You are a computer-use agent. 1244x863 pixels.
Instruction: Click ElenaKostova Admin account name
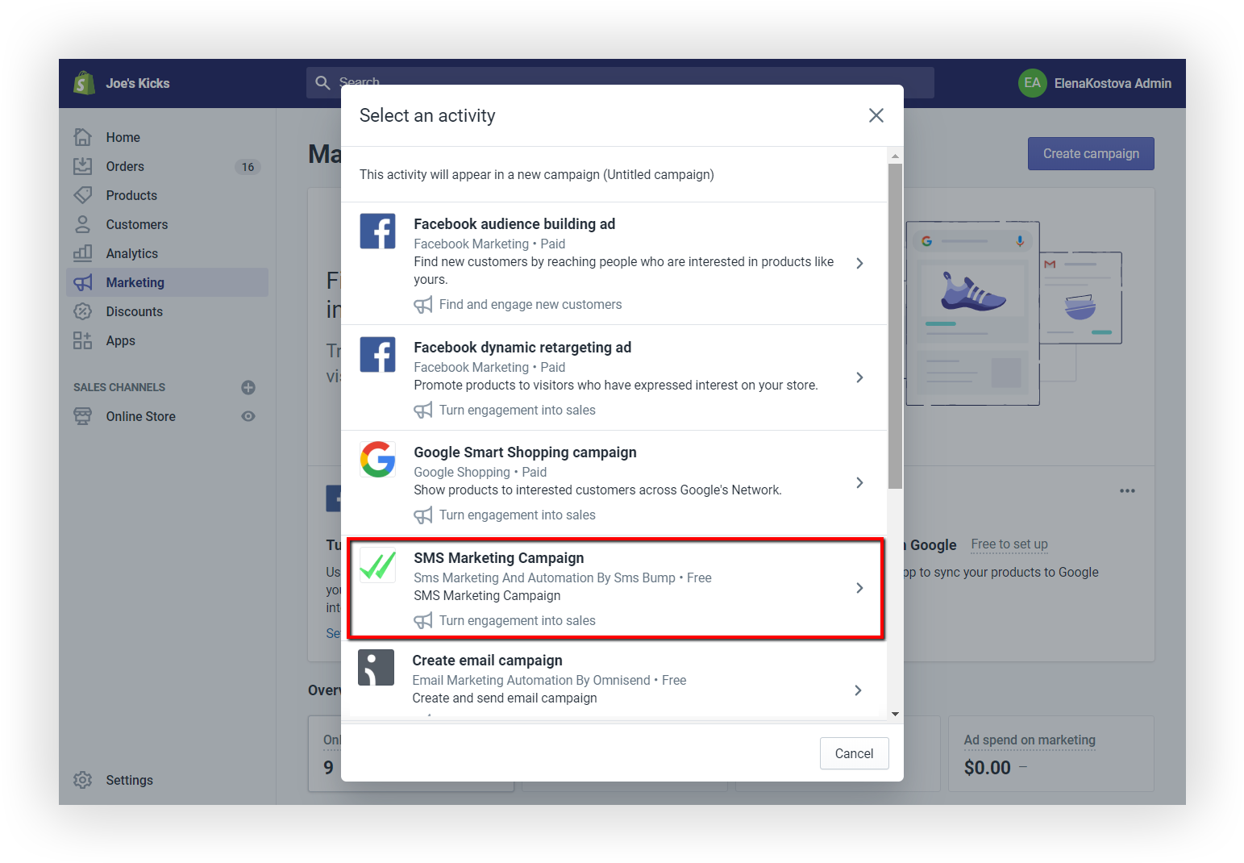tap(1113, 83)
